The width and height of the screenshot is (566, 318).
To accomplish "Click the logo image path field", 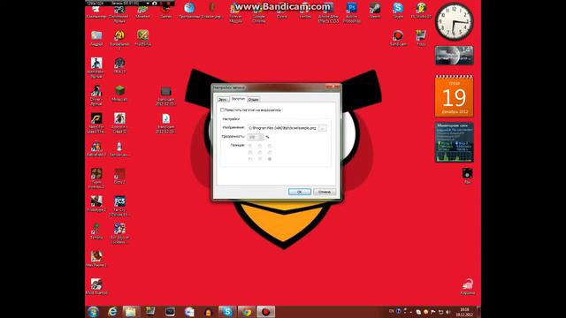I will pyautogui.click(x=283, y=128).
